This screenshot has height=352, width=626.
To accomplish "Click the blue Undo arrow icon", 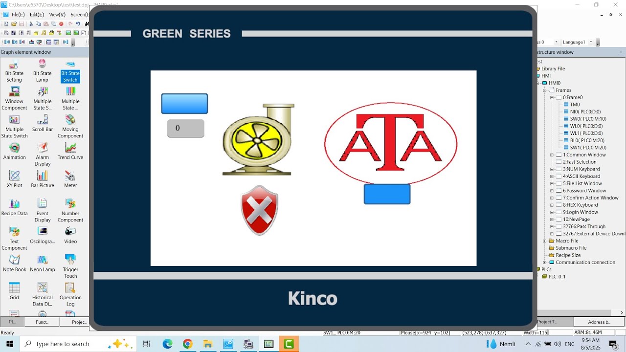I will coord(78,23).
